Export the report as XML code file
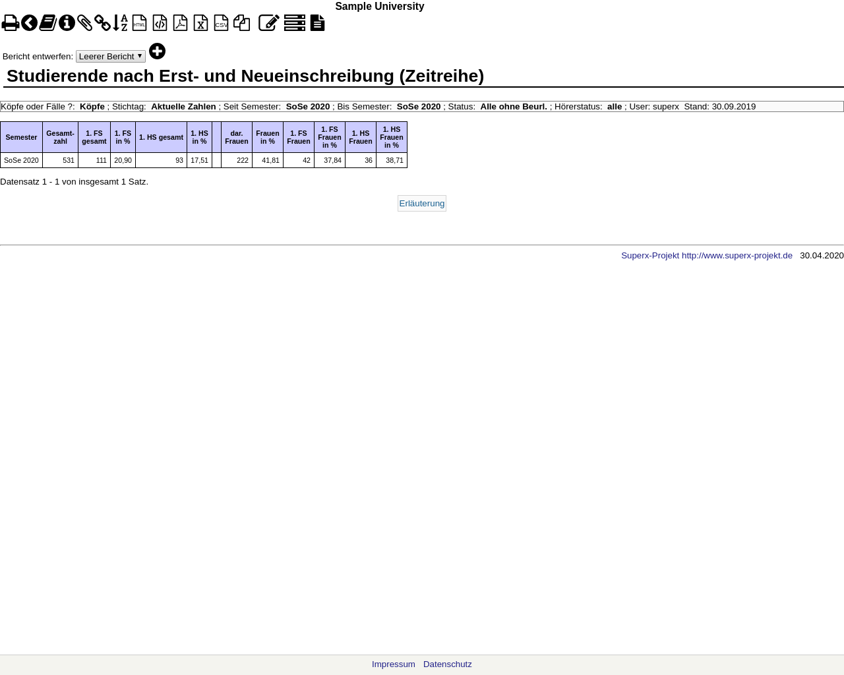This screenshot has height=675, width=844. (160, 24)
